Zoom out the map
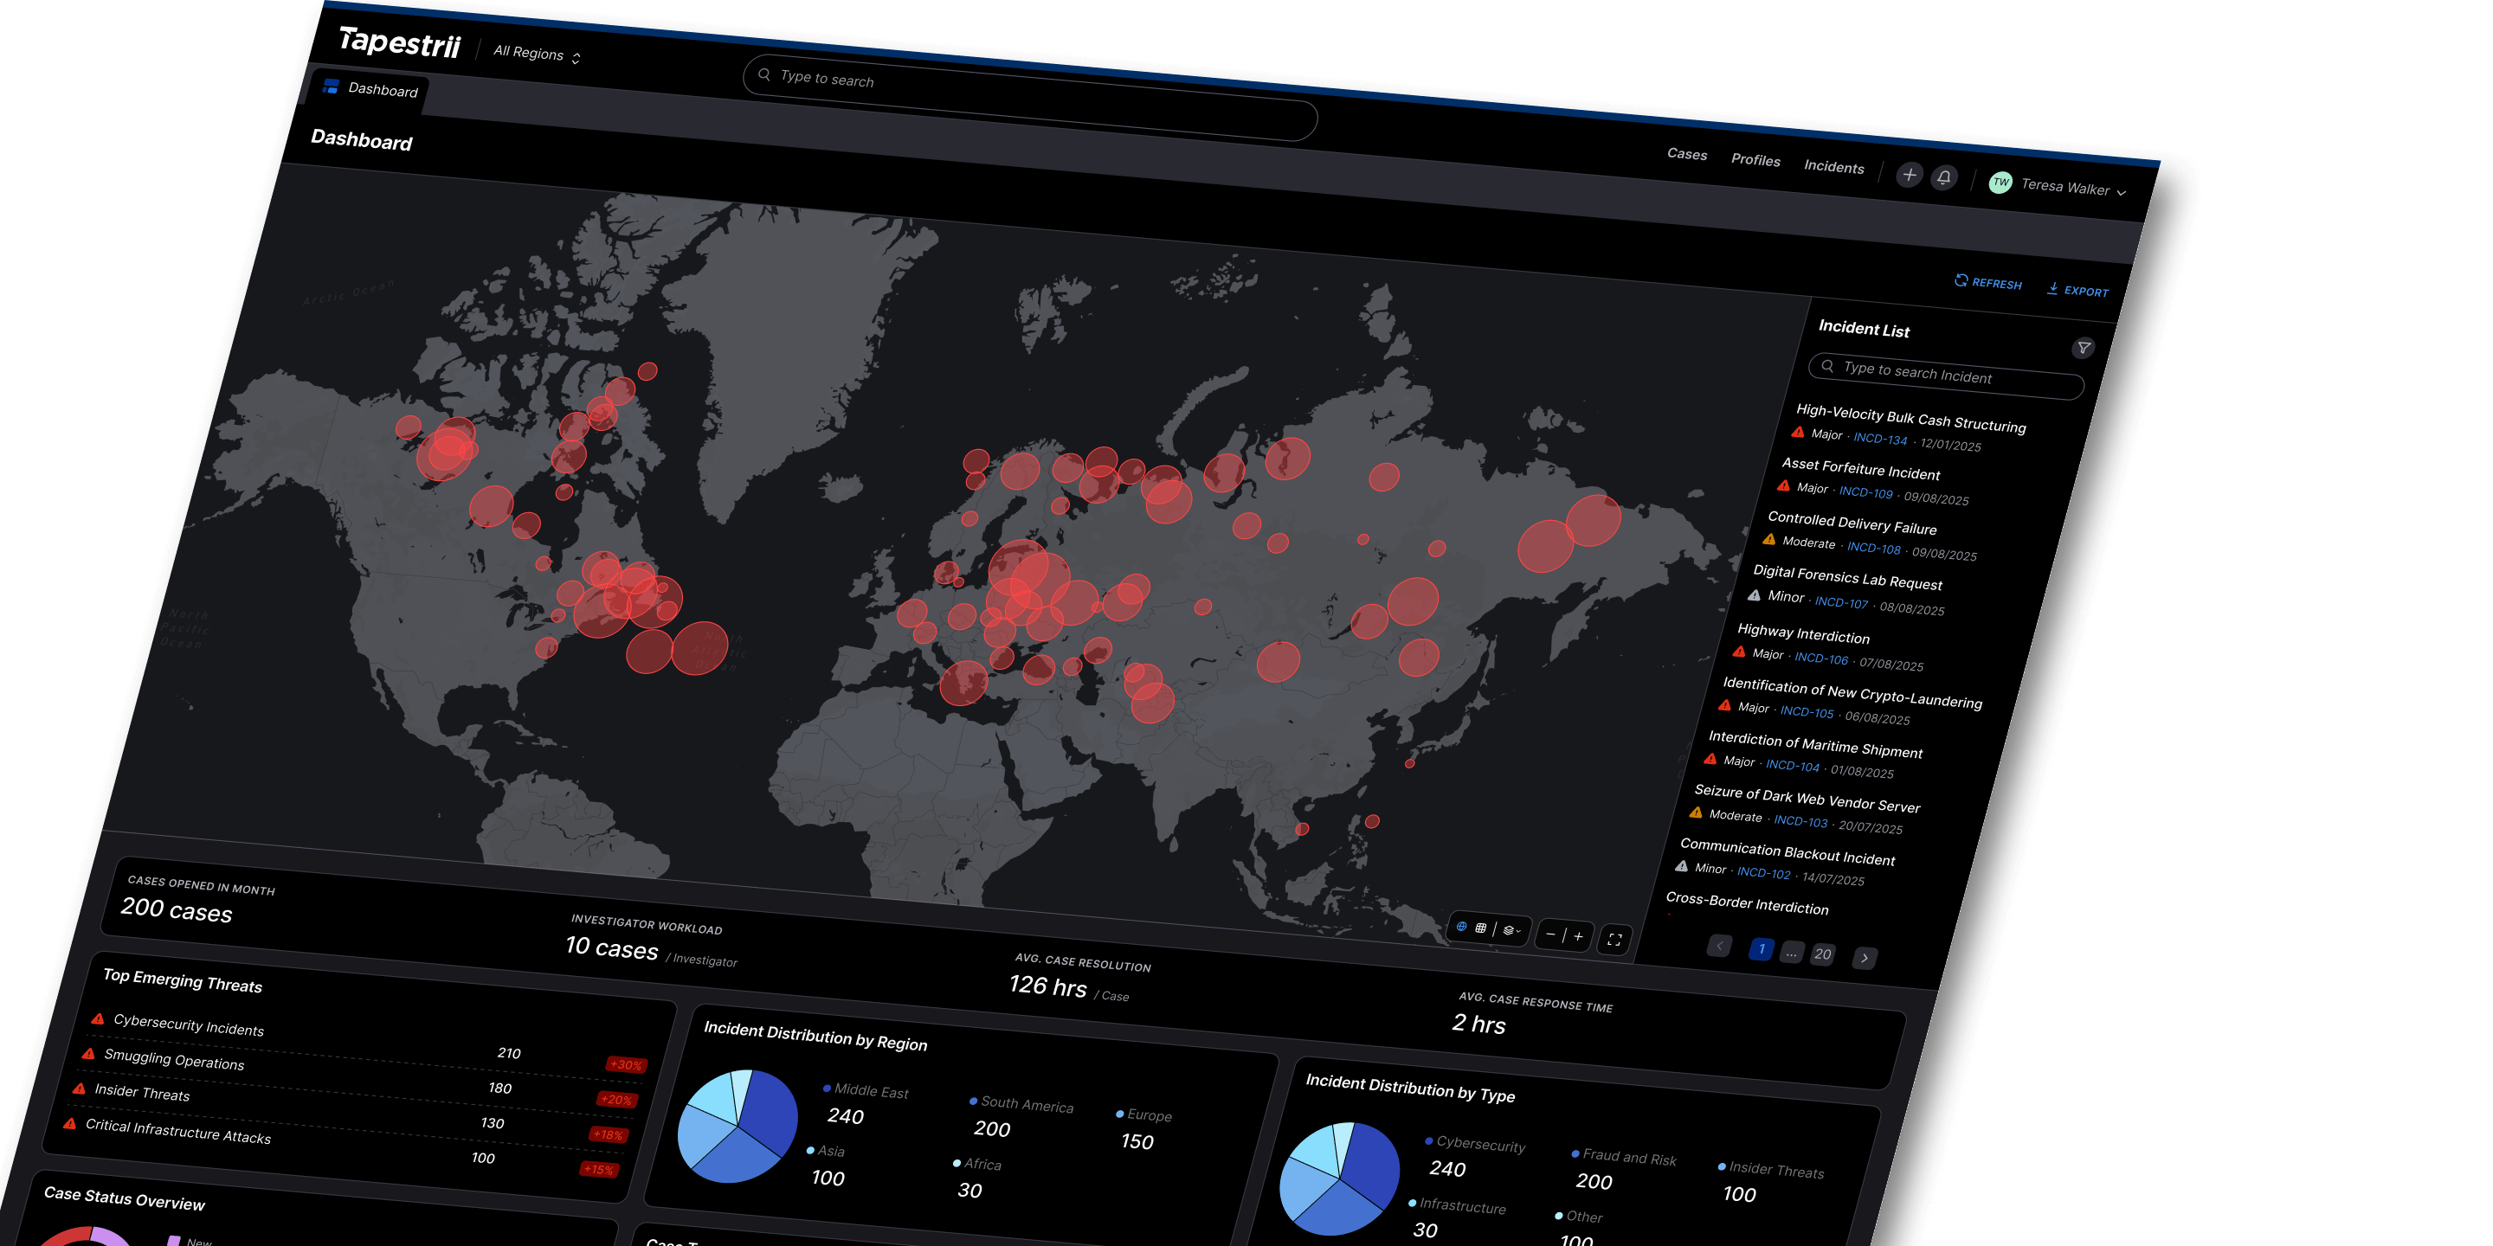This screenshot has width=2493, height=1246. tap(1550, 934)
